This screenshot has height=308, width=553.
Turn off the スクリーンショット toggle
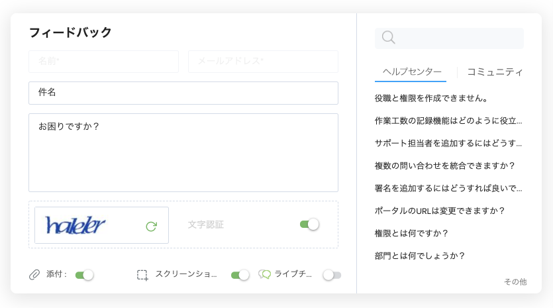point(240,275)
